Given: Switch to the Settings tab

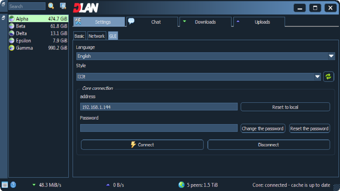Looking at the screenshot, I should tap(99, 22).
